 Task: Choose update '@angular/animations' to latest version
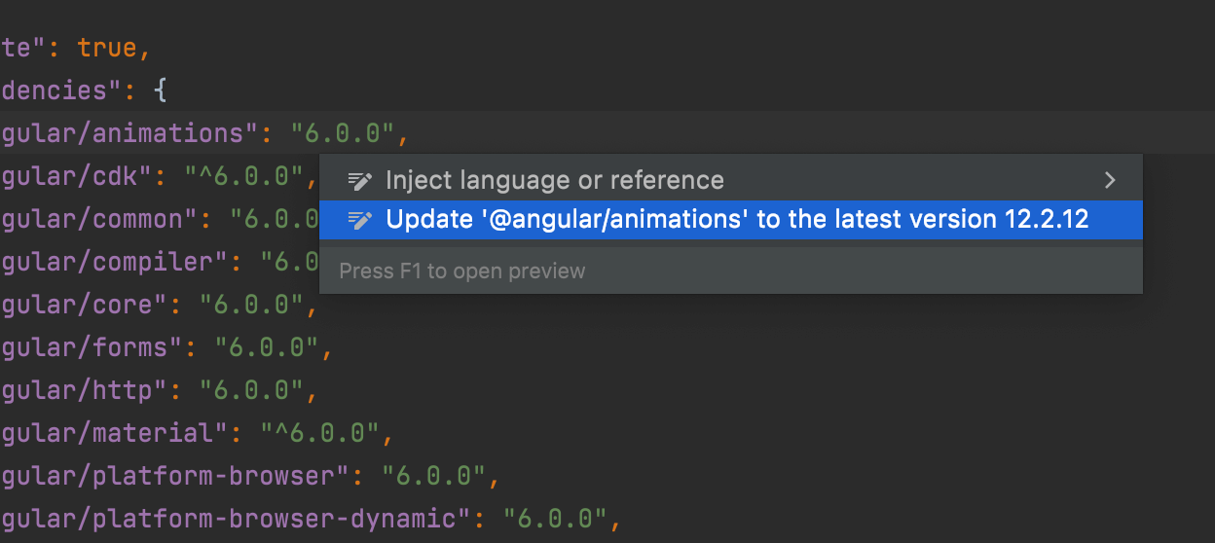click(x=730, y=220)
